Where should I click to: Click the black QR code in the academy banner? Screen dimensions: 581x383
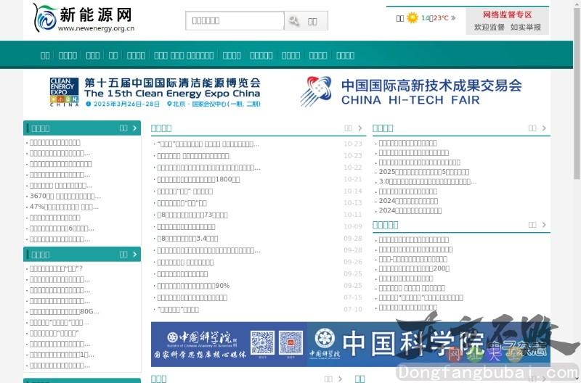tap(262, 342)
